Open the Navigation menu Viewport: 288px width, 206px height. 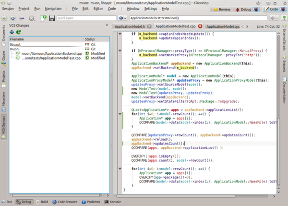coord(53,9)
